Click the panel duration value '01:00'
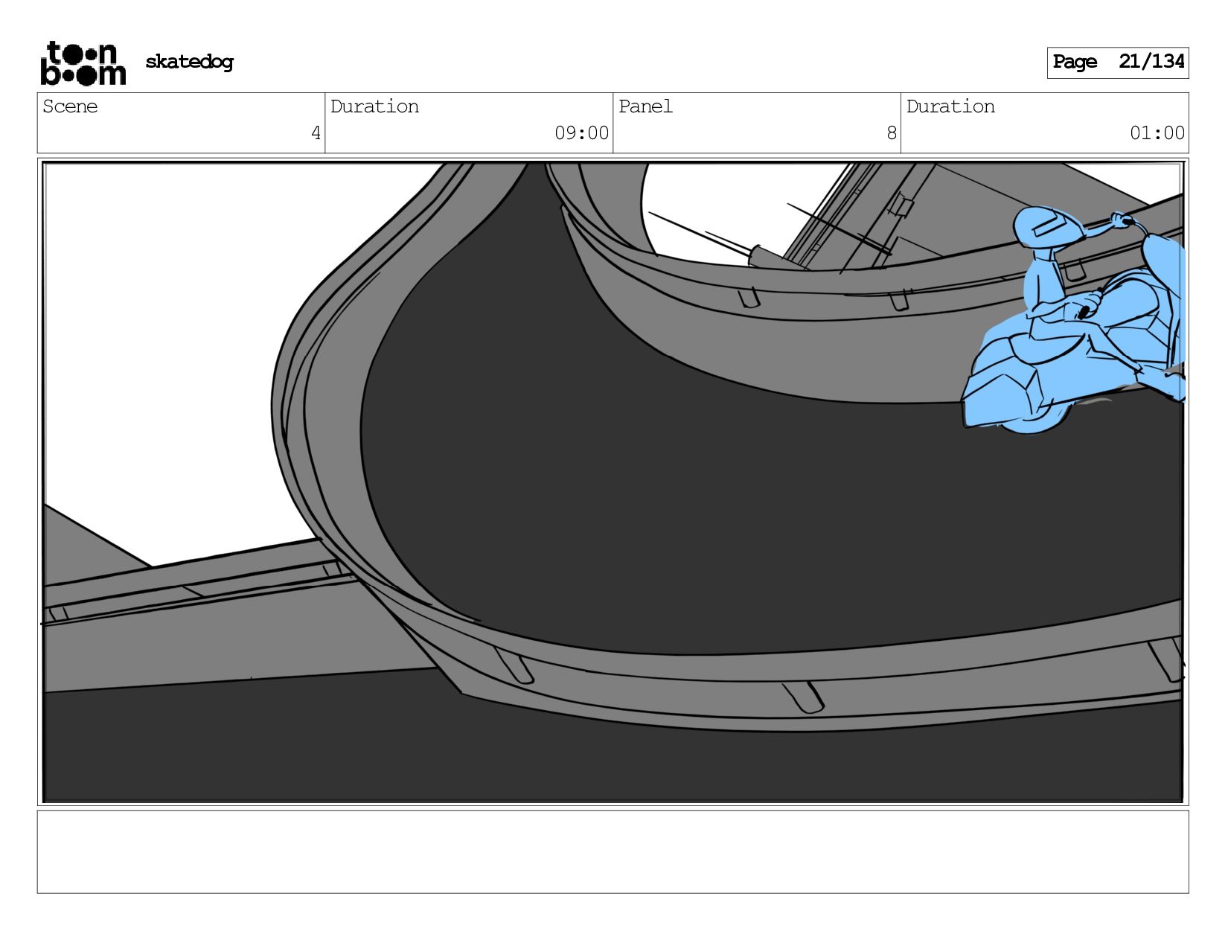This screenshot has height=949, width=1228. (1157, 133)
